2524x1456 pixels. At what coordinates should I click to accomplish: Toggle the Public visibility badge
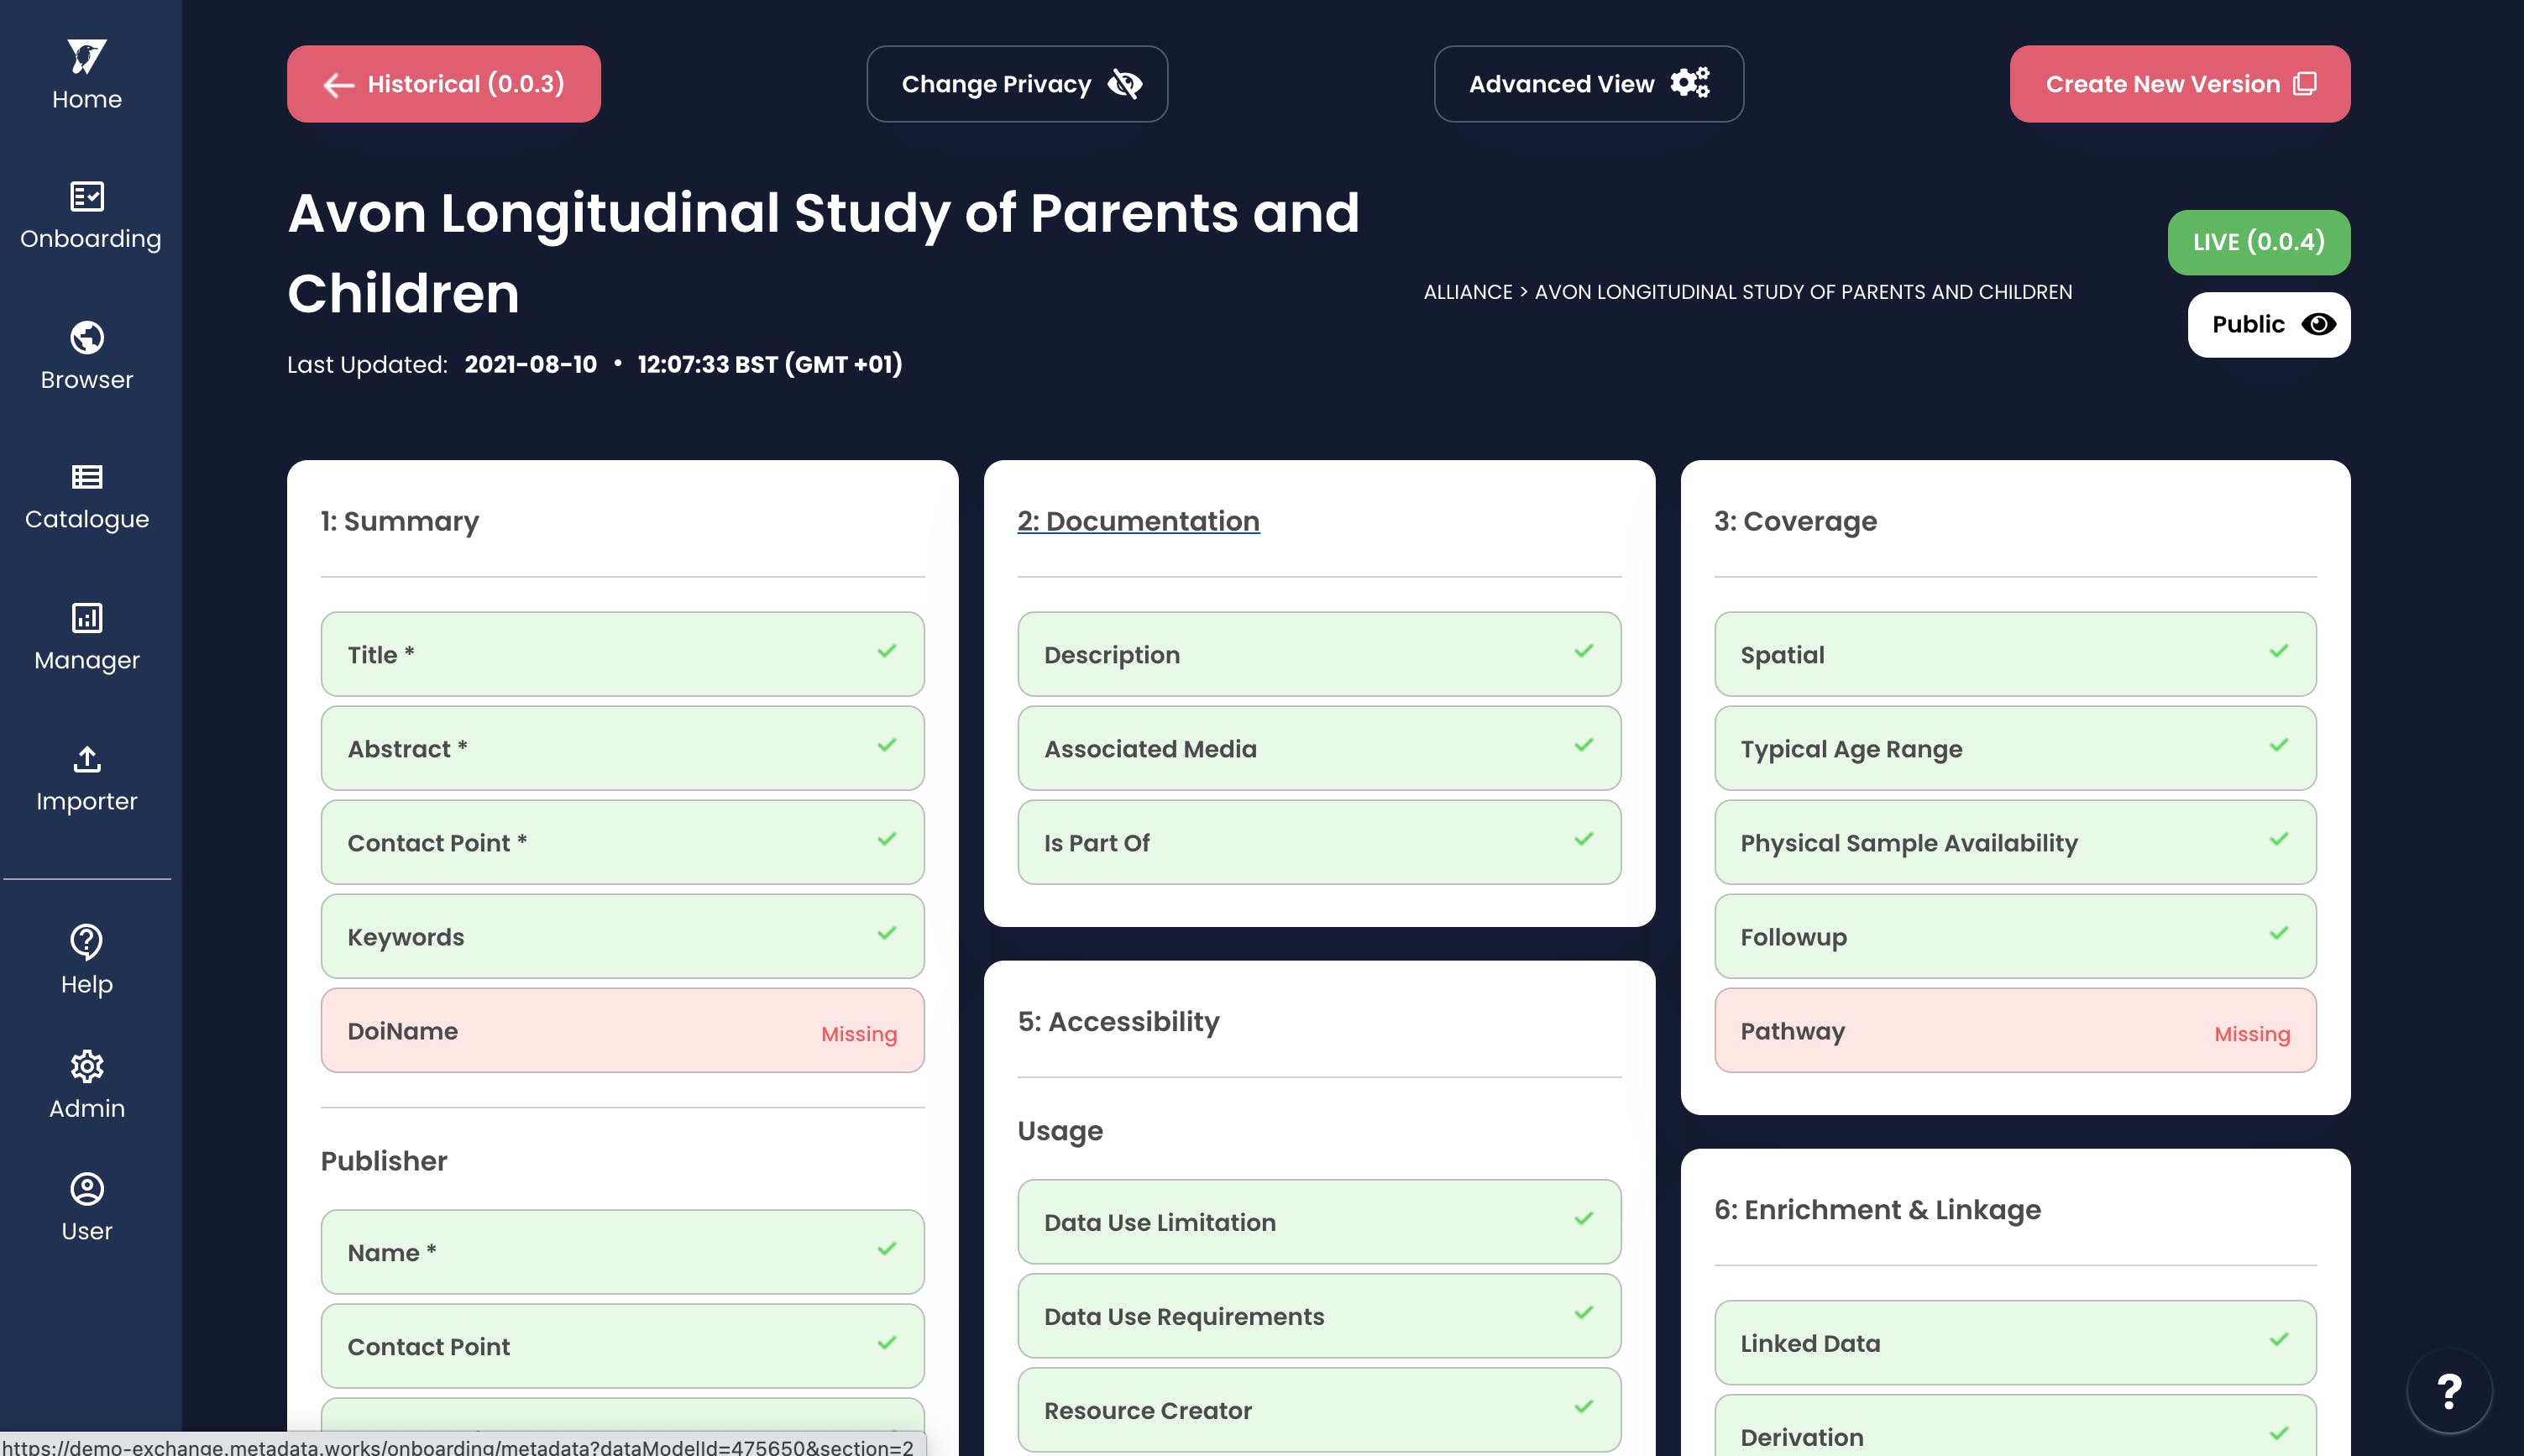(x=2268, y=325)
